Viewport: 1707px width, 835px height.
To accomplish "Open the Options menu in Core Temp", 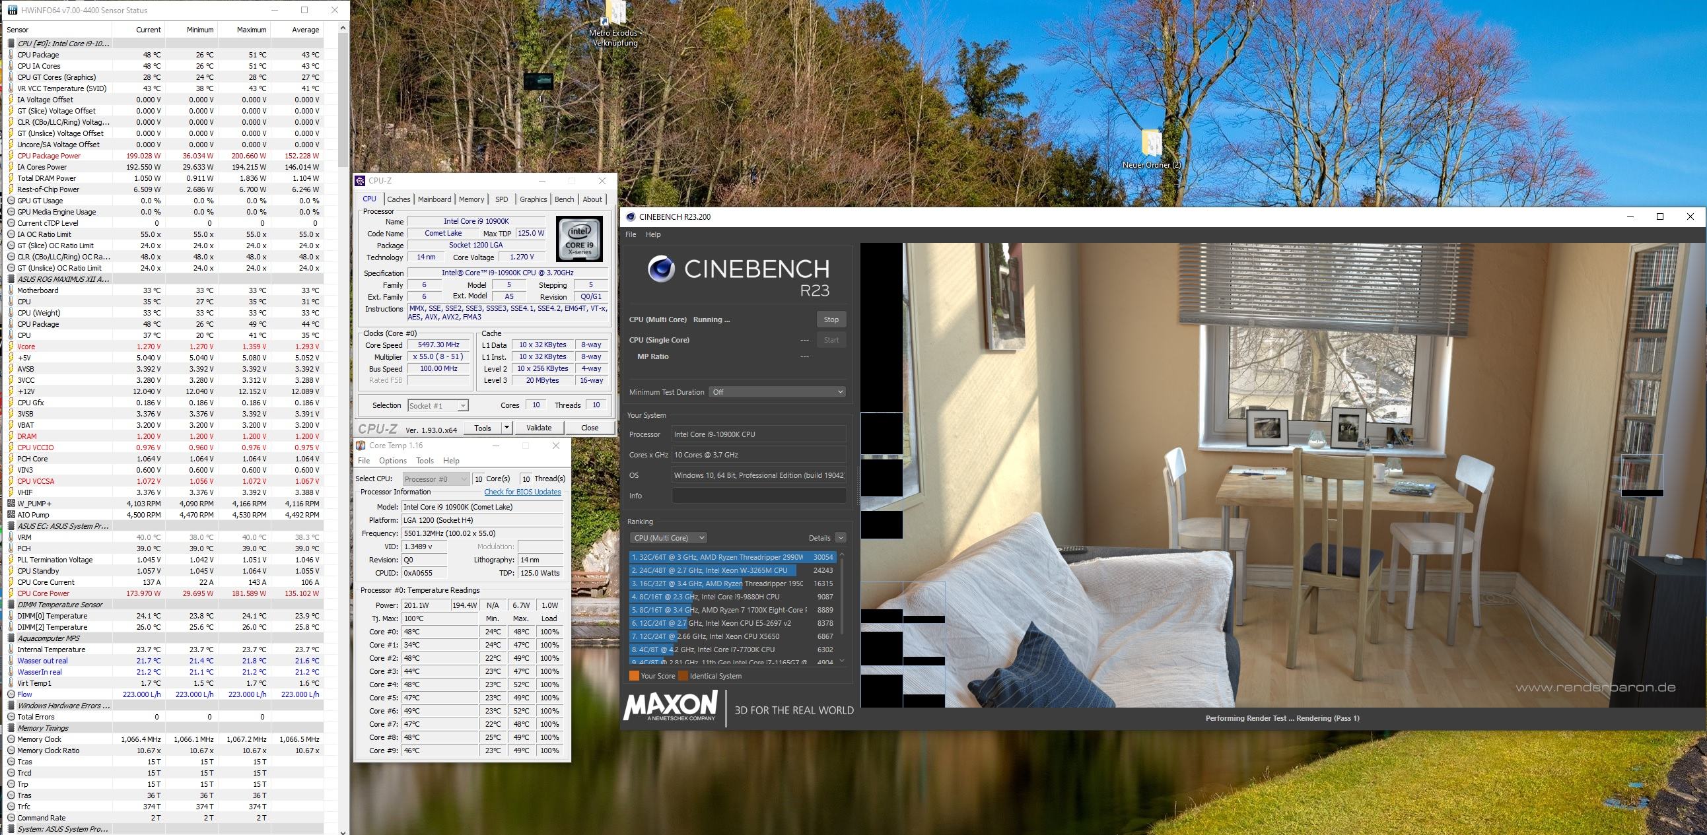I will 392,461.
